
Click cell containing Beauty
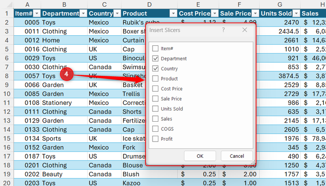(x=64, y=174)
